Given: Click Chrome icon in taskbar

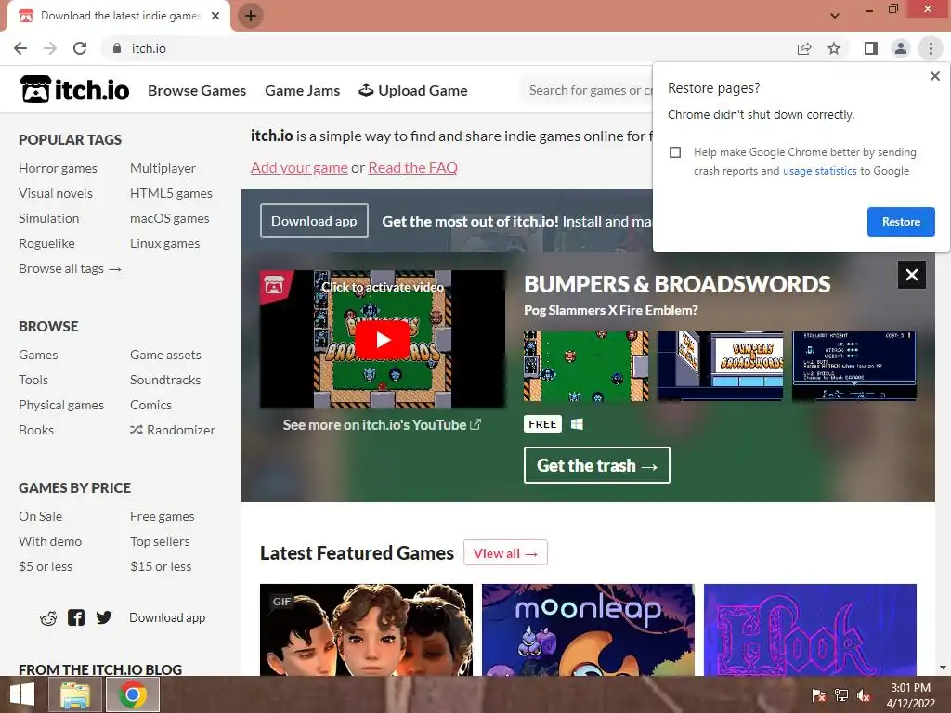Looking at the screenshot, I should [x=133, y=694].
